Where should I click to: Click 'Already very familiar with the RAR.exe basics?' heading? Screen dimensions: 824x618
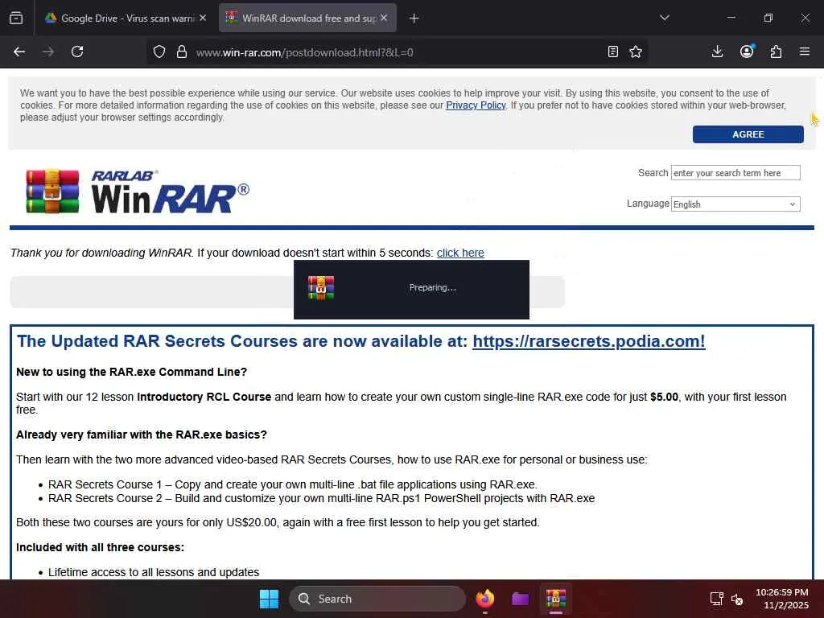[142, 435]
